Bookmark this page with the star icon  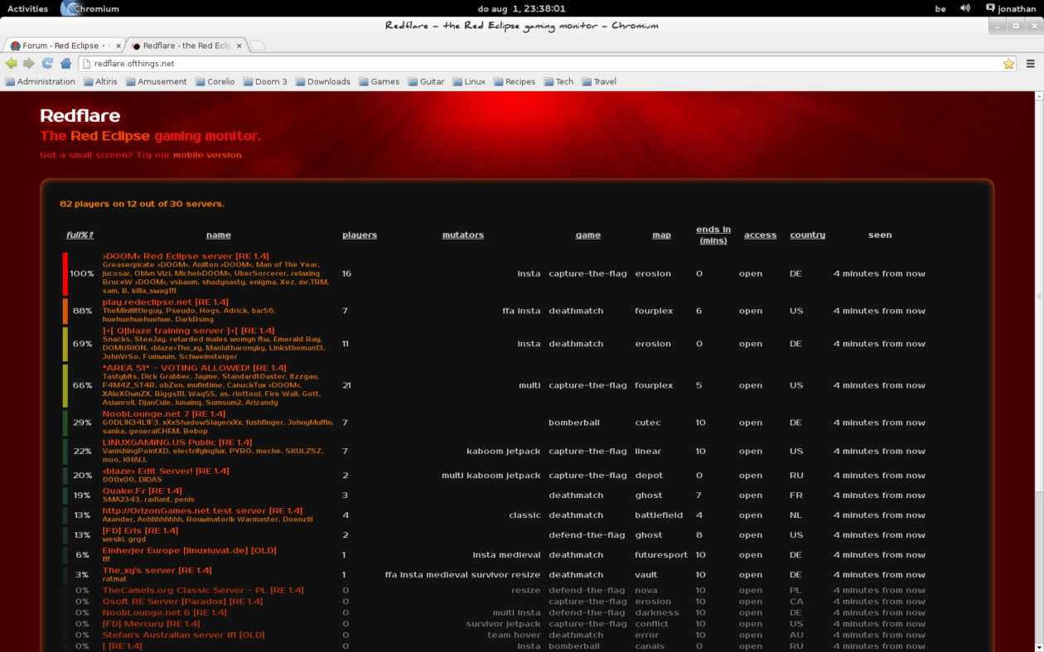[1008, 64]
